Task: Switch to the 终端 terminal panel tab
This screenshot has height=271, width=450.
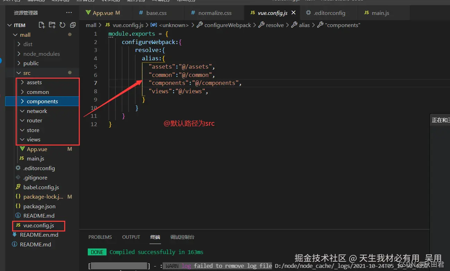Action: click(155, 237)
